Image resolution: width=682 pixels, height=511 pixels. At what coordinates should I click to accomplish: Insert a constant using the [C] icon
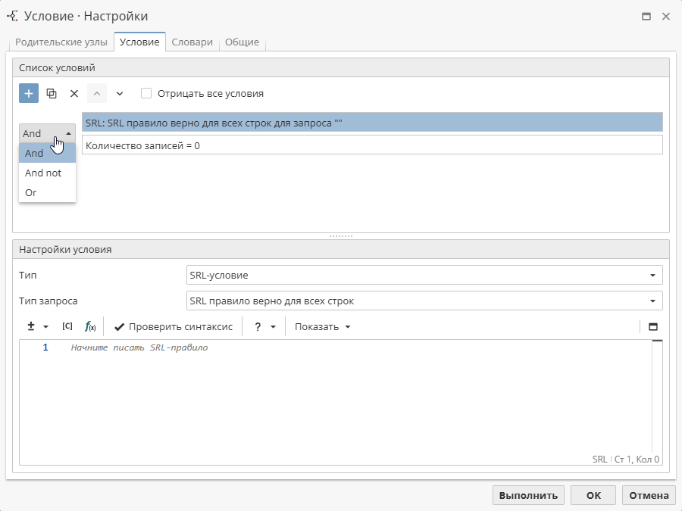(67, 326)
